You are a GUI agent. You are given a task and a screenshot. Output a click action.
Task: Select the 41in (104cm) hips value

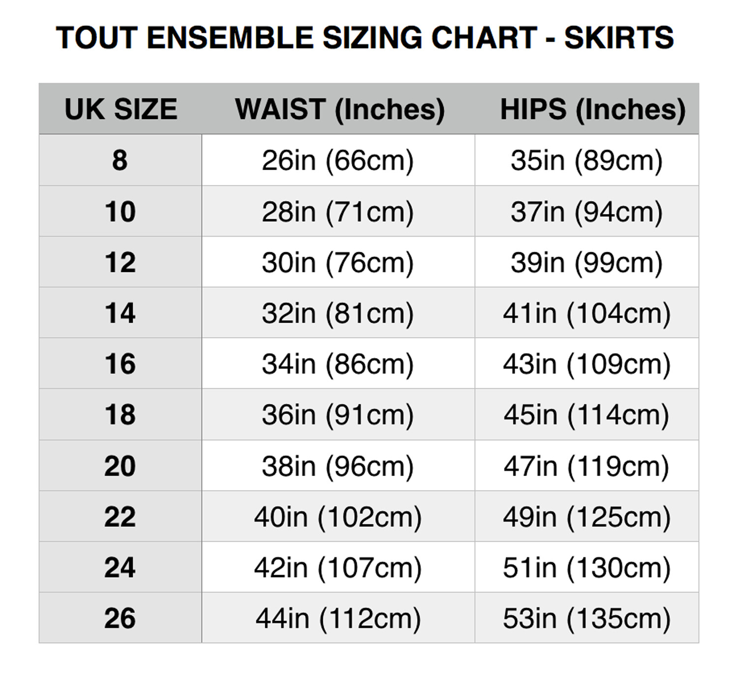click(x=586, y=313)
